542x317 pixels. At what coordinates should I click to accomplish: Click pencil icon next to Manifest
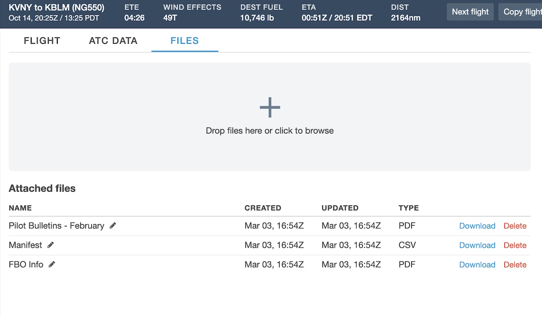click(x=51, y=245)
